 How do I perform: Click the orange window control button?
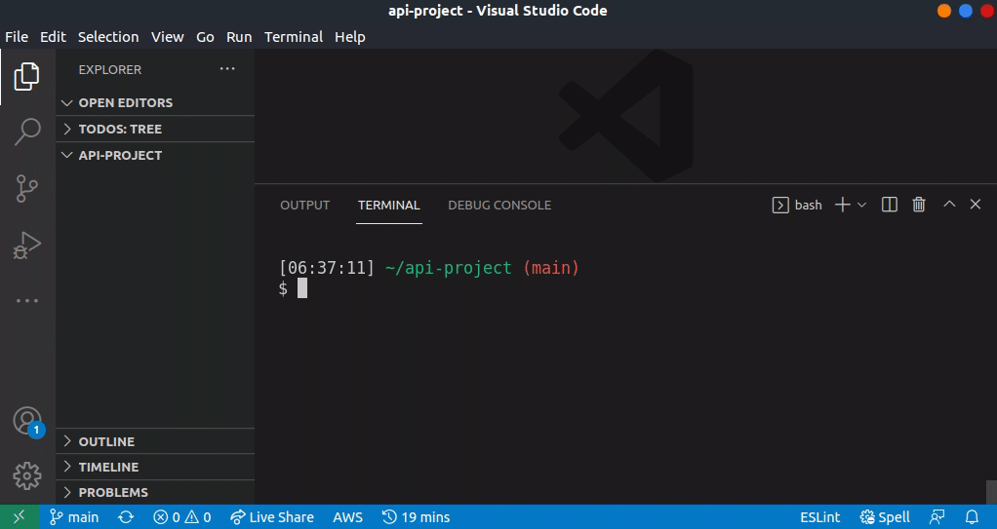[x=944, y=11]
